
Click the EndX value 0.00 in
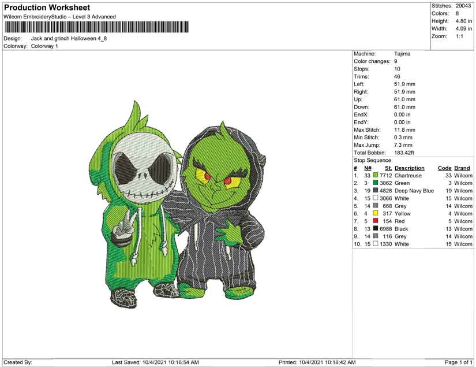(x=402, y=114)
